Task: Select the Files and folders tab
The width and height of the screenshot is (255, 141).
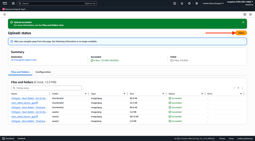Action: point(20,72)
